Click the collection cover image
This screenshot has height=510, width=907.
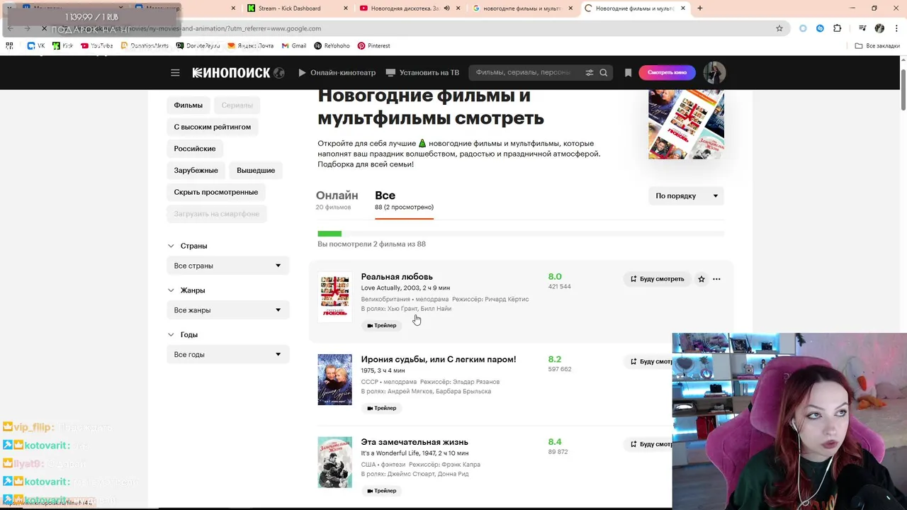[x=686, y=124]
